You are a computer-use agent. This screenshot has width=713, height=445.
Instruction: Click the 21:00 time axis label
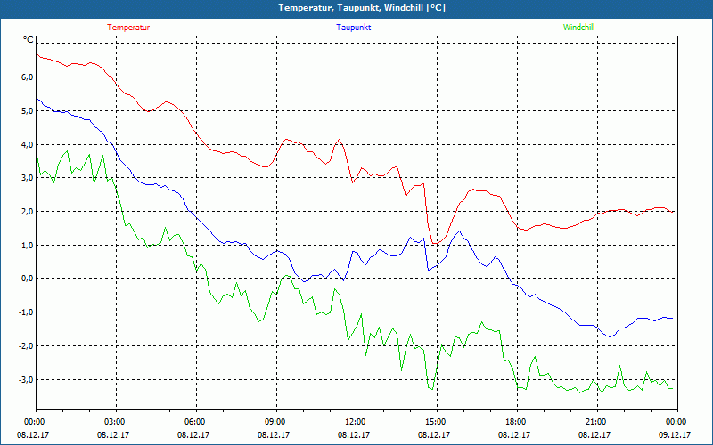(597, 422)
